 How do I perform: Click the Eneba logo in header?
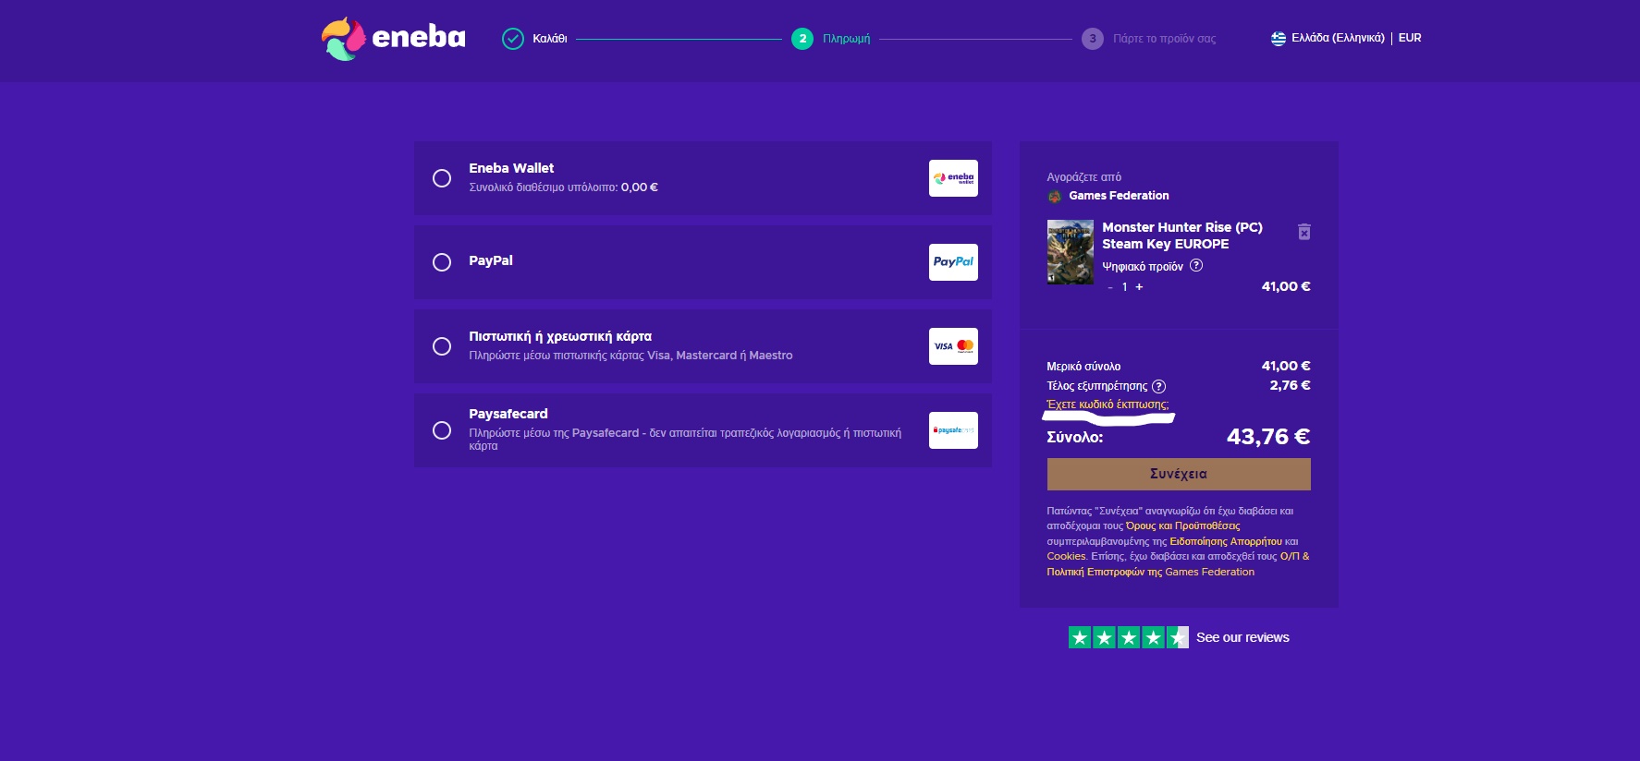[394, 38]
